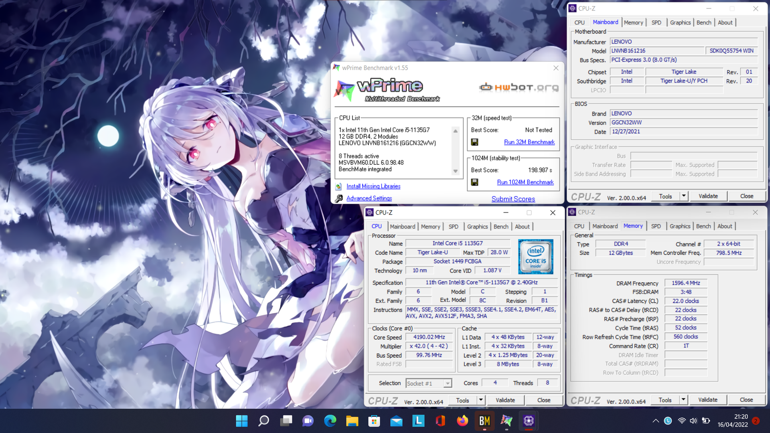Launch Firefox from the taskbar

click(462, 421)
